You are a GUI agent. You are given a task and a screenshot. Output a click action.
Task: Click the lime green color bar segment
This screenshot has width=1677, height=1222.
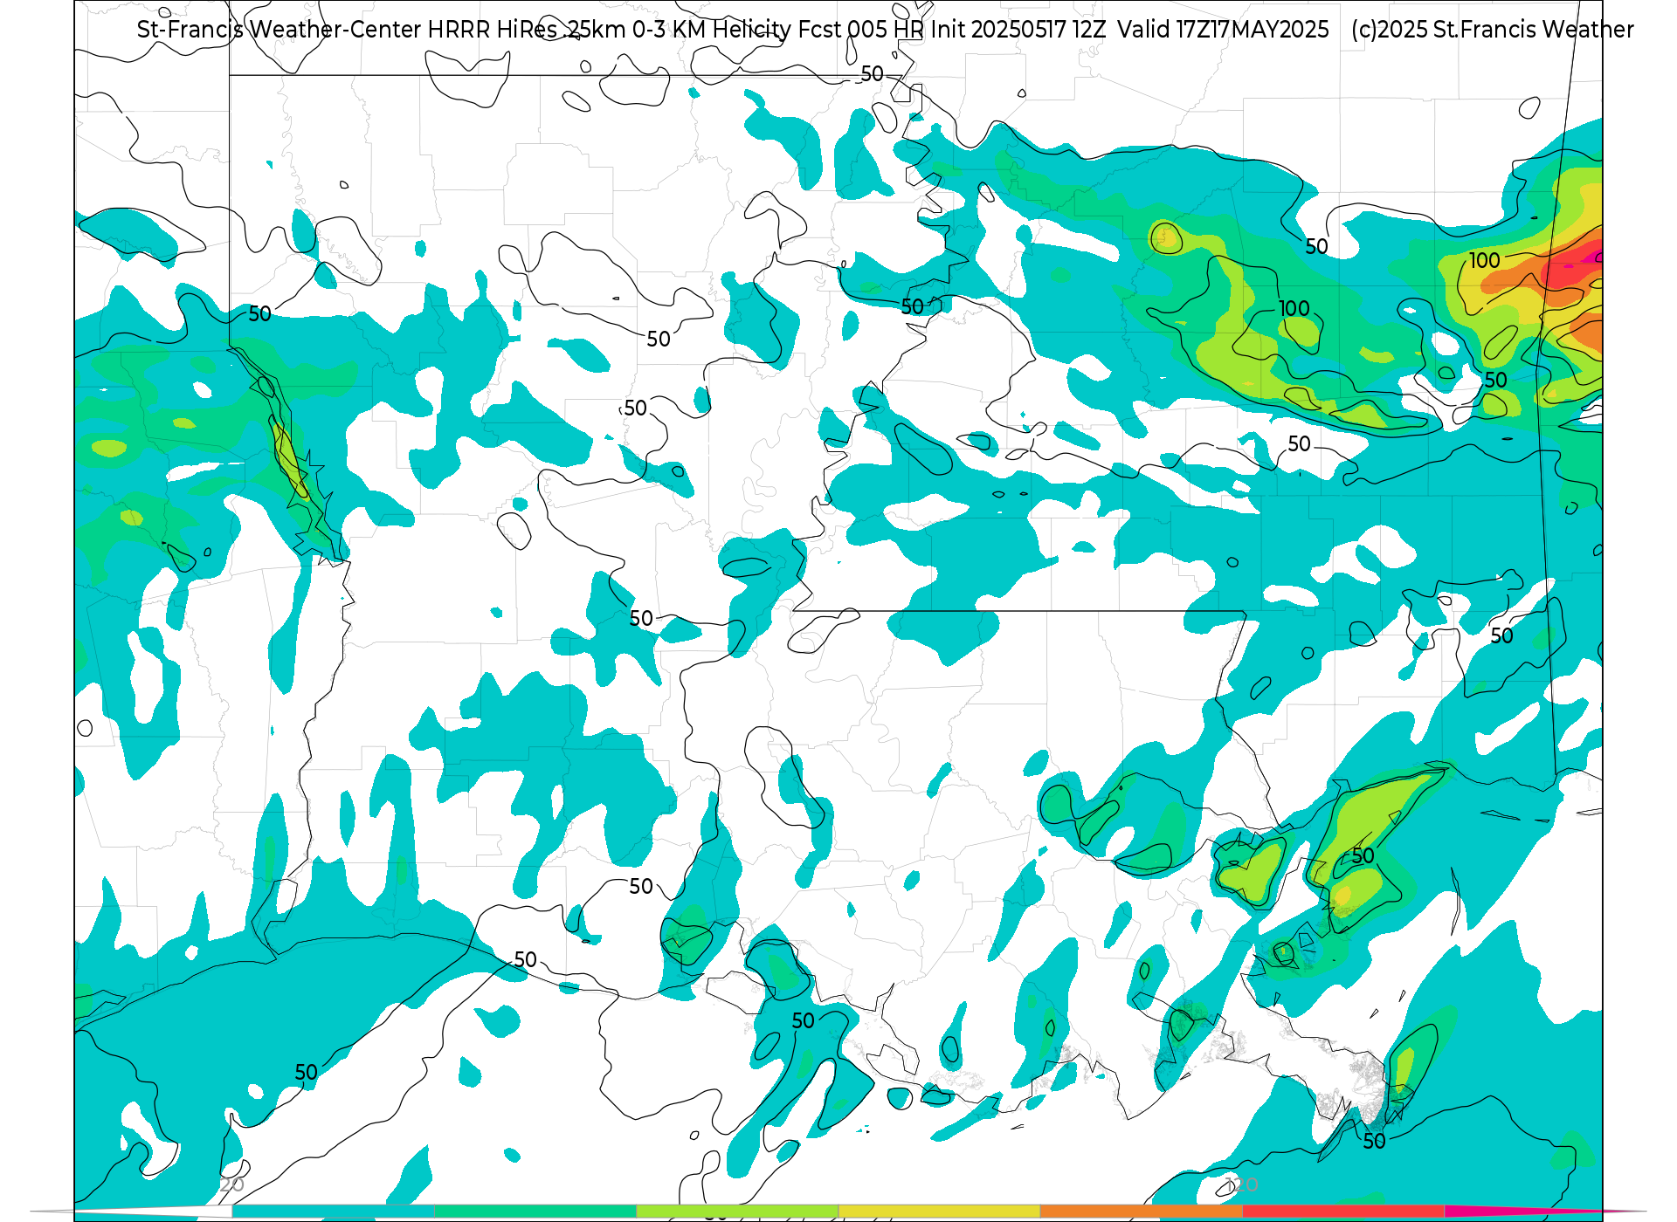tap(737, 1212)
